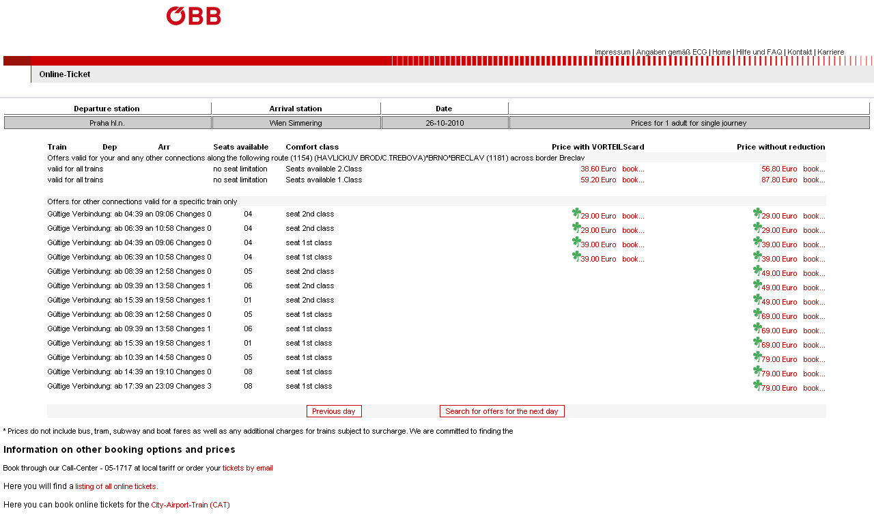This screenshot has height=530, width=874.
Task: Open the Impressum link
Action: pos(612,52)
